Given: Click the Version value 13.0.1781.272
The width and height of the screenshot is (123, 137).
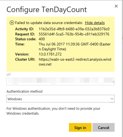Looking at the screenshot, I should click(50, 54).
